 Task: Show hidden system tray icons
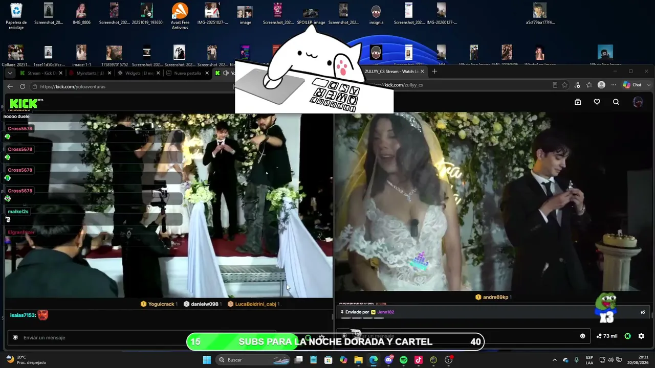(x=555, y=360)
